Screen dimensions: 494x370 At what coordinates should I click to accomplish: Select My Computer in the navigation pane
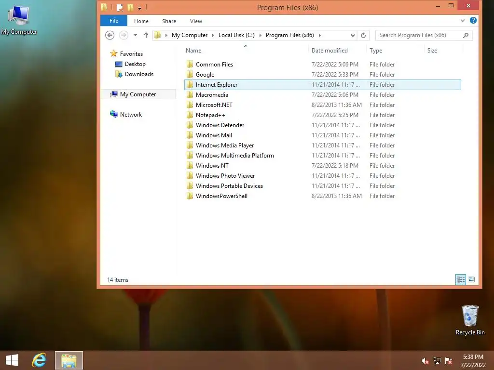(137, 94)
